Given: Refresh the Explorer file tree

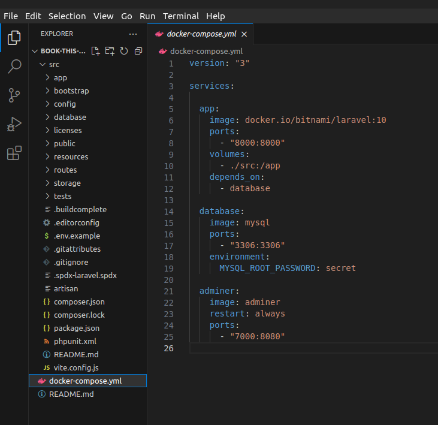Looking at the screenshot, I should click(x=124, y=51).
